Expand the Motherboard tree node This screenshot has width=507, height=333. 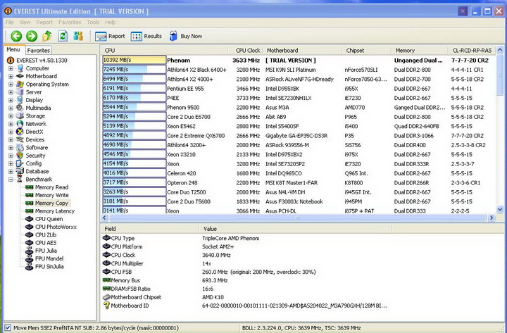11,76
